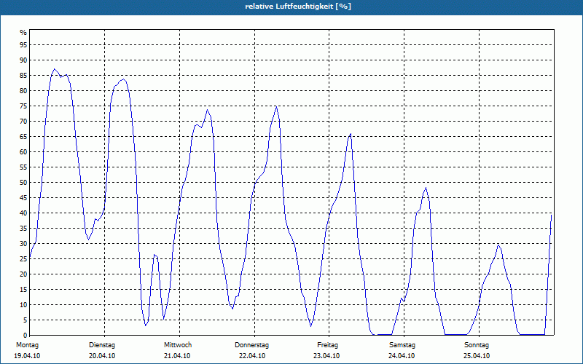Select the date 25.04.10
The height and width of the screenshot is (364, 583).
pos(477,356)
